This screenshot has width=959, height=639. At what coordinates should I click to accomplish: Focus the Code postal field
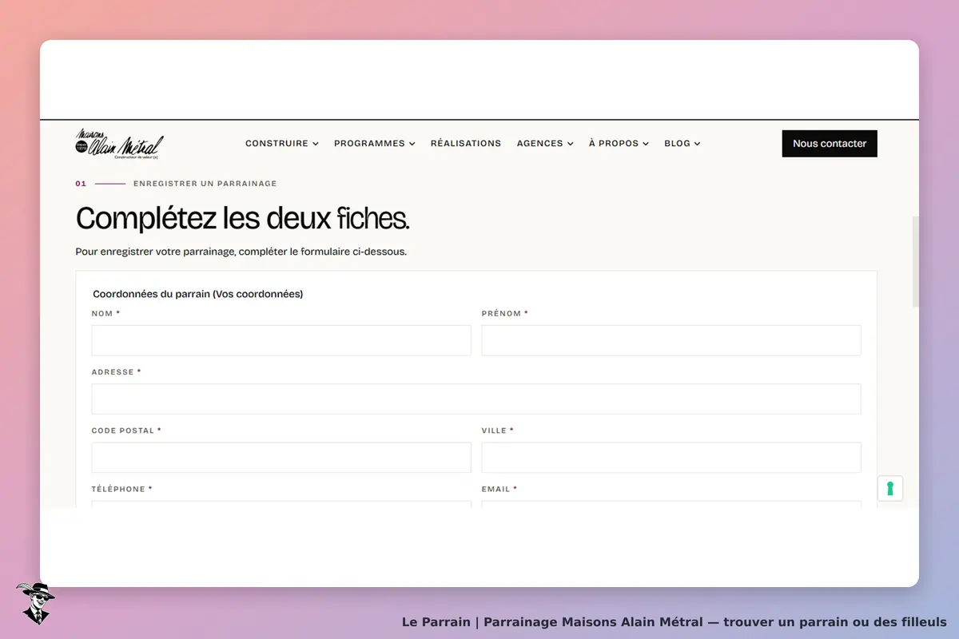click(281, 458)
